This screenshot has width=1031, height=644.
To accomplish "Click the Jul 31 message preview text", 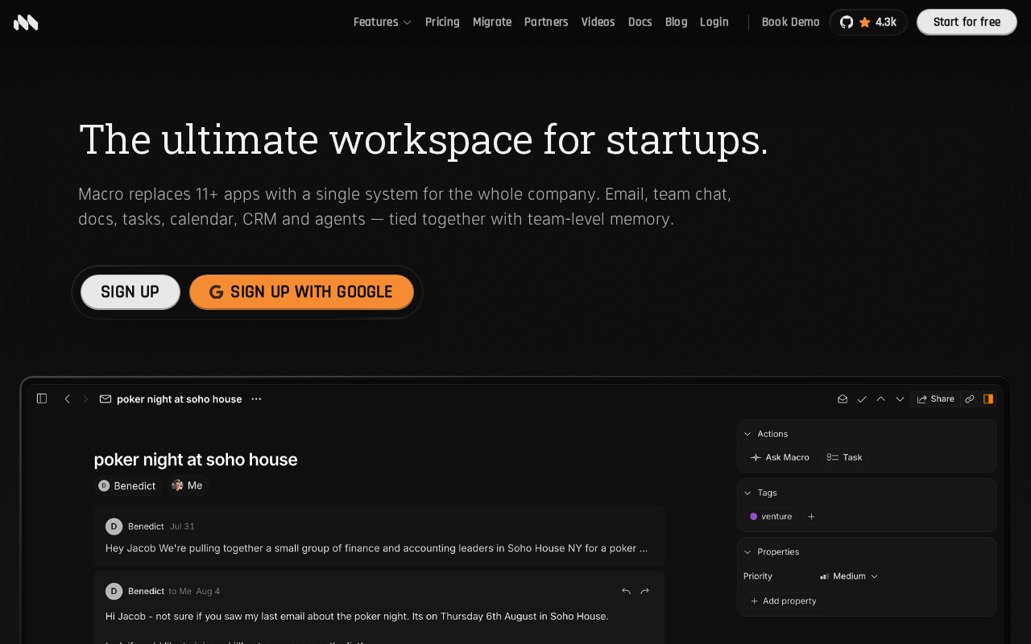I will pyautogui.click(x=376, y=548).
